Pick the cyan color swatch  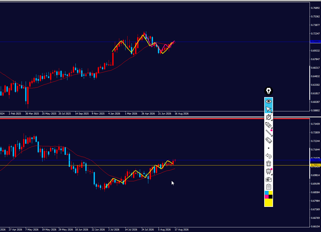tap(267, 193)
